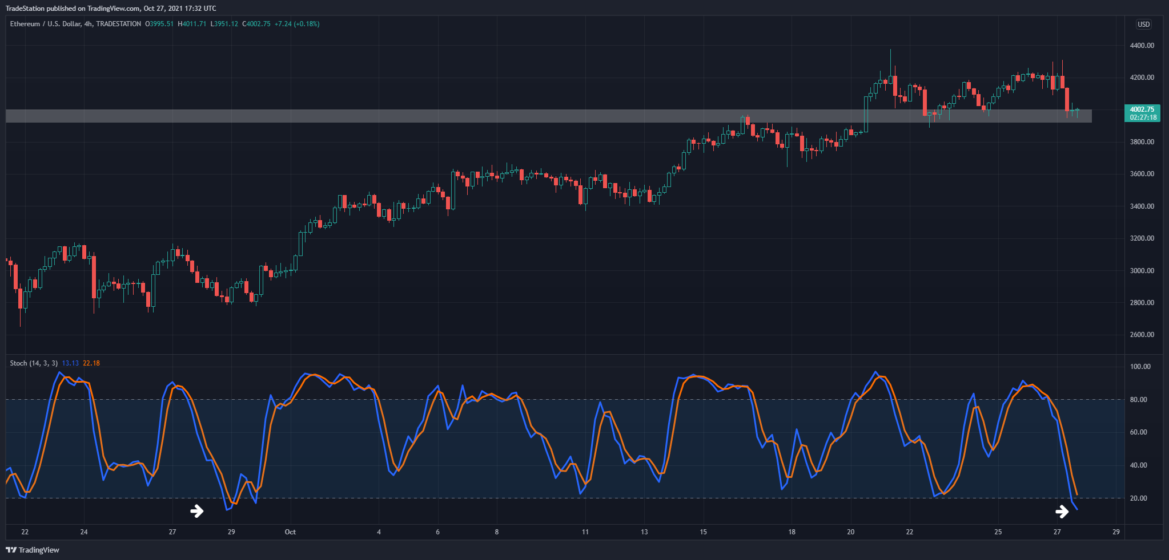Click the 20 date label on time axis

point(850,532)
